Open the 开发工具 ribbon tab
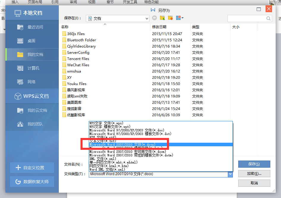281x198 pixels. 130,2
